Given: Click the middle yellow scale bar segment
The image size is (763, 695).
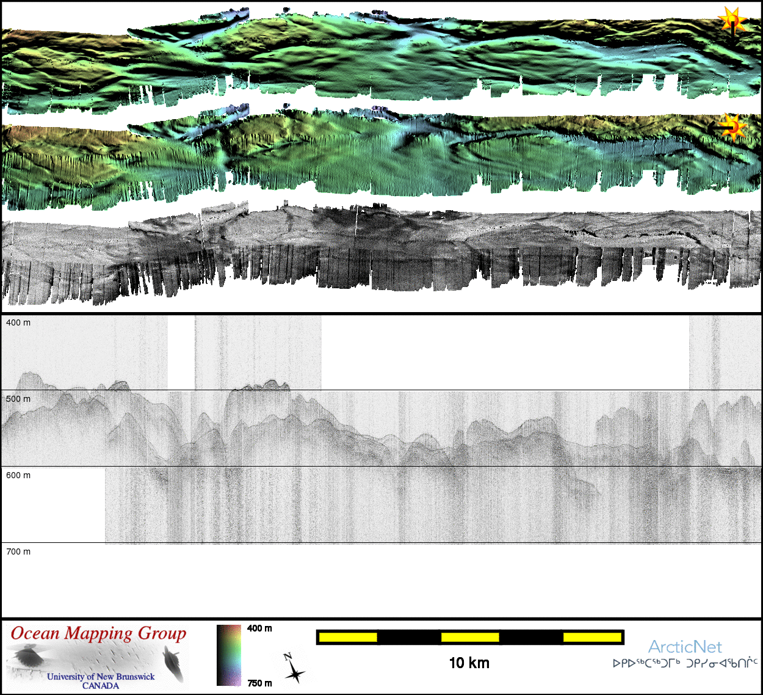Looking at the screenshot, I should (x=469, y=638).
